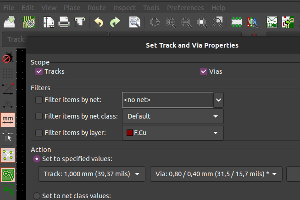
Task: Save the board using the Save icon
Action: coord(9,22)
